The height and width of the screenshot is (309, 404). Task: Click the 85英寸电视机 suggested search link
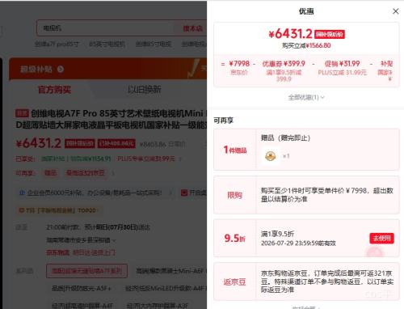(x=107, y=44)
